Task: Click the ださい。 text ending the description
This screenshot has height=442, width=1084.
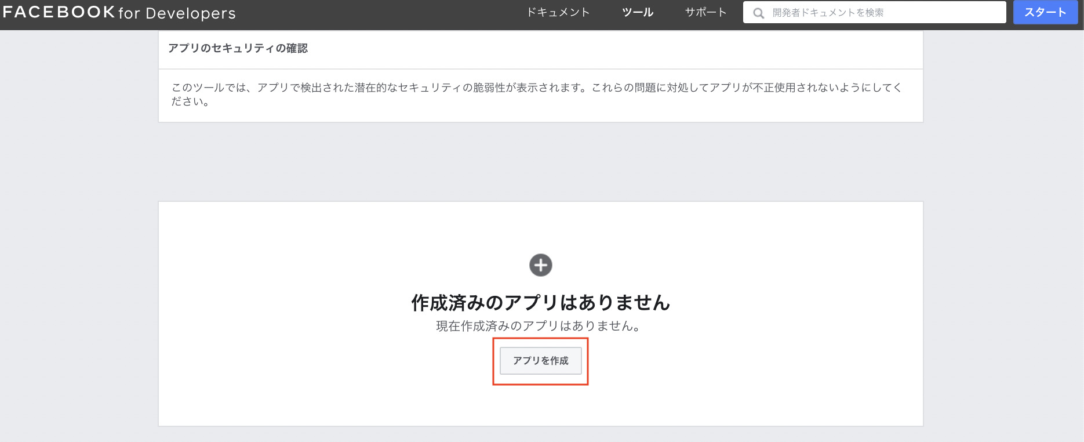Action: coord(190,102)
